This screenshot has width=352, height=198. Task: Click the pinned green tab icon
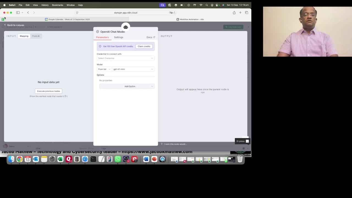pyautogui.click(x=3, y=19)
